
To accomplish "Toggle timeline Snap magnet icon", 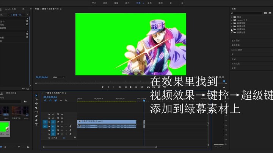I will click(x=50, y=100).
